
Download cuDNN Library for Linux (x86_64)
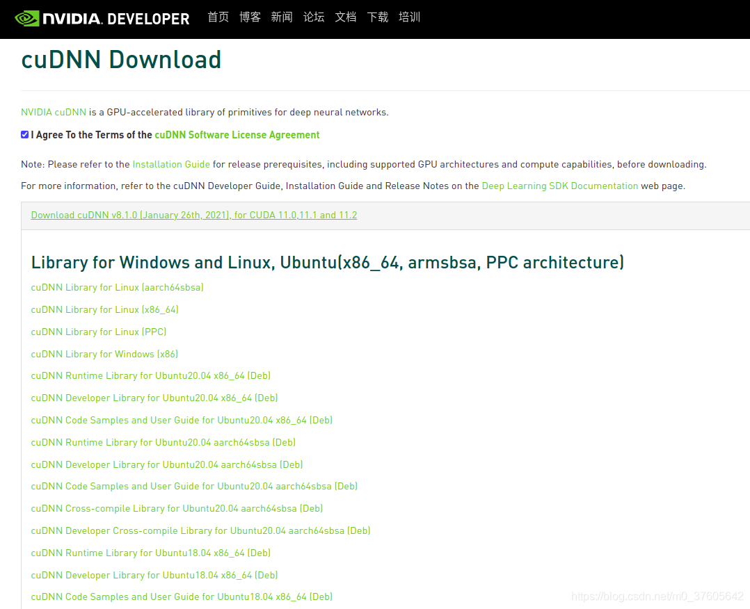[x=105, y=310]
